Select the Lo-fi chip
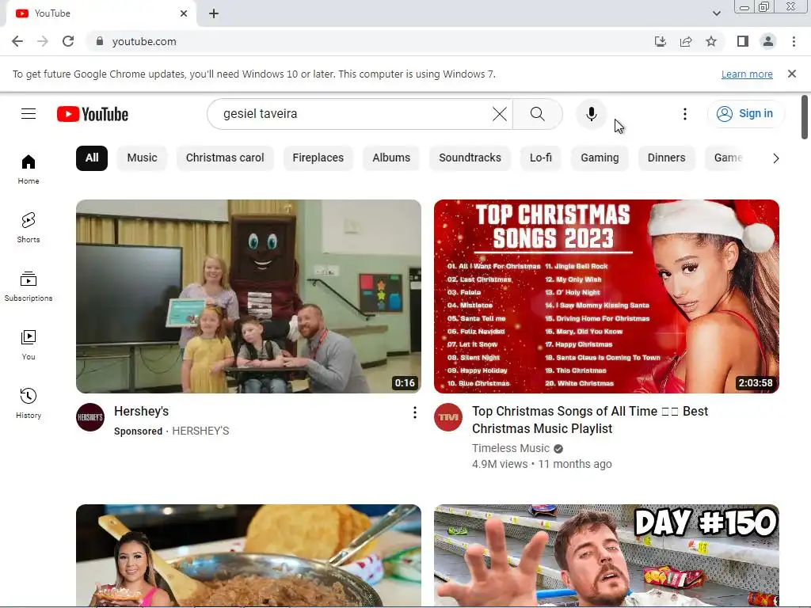 coord(541,158)
